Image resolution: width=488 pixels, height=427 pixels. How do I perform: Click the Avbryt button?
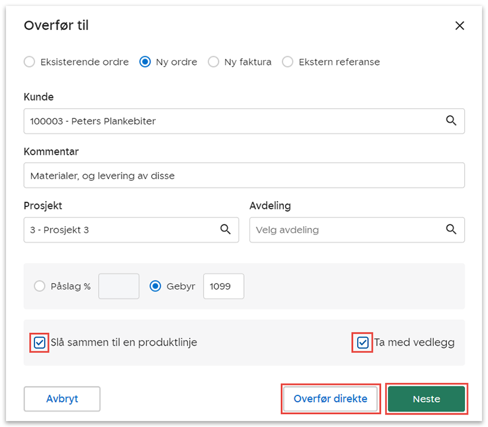(62, 399)
